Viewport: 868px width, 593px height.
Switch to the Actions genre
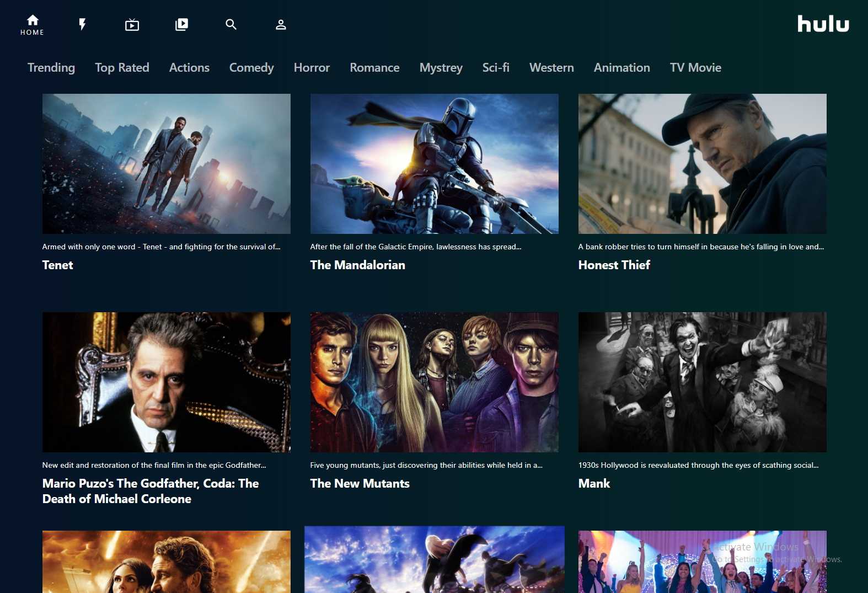pos(189,68)
